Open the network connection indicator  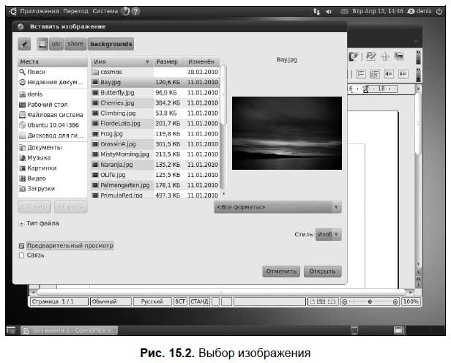pos(316,12)
